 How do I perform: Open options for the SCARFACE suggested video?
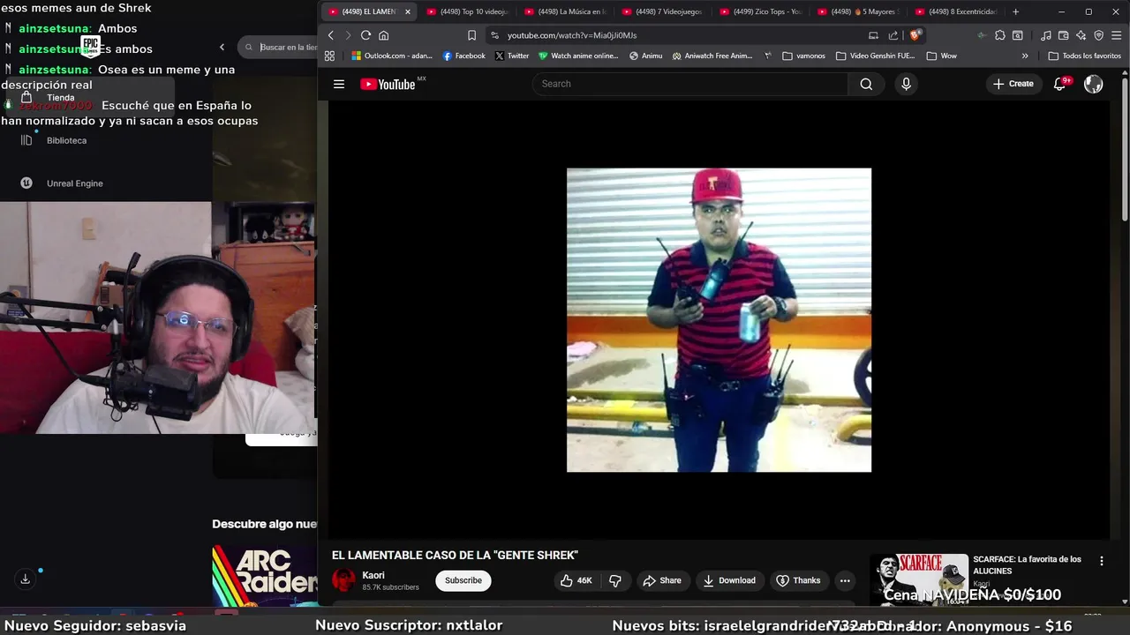[1101, 561]
